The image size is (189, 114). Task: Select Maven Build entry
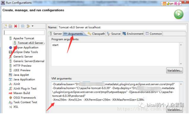[22, 93]
